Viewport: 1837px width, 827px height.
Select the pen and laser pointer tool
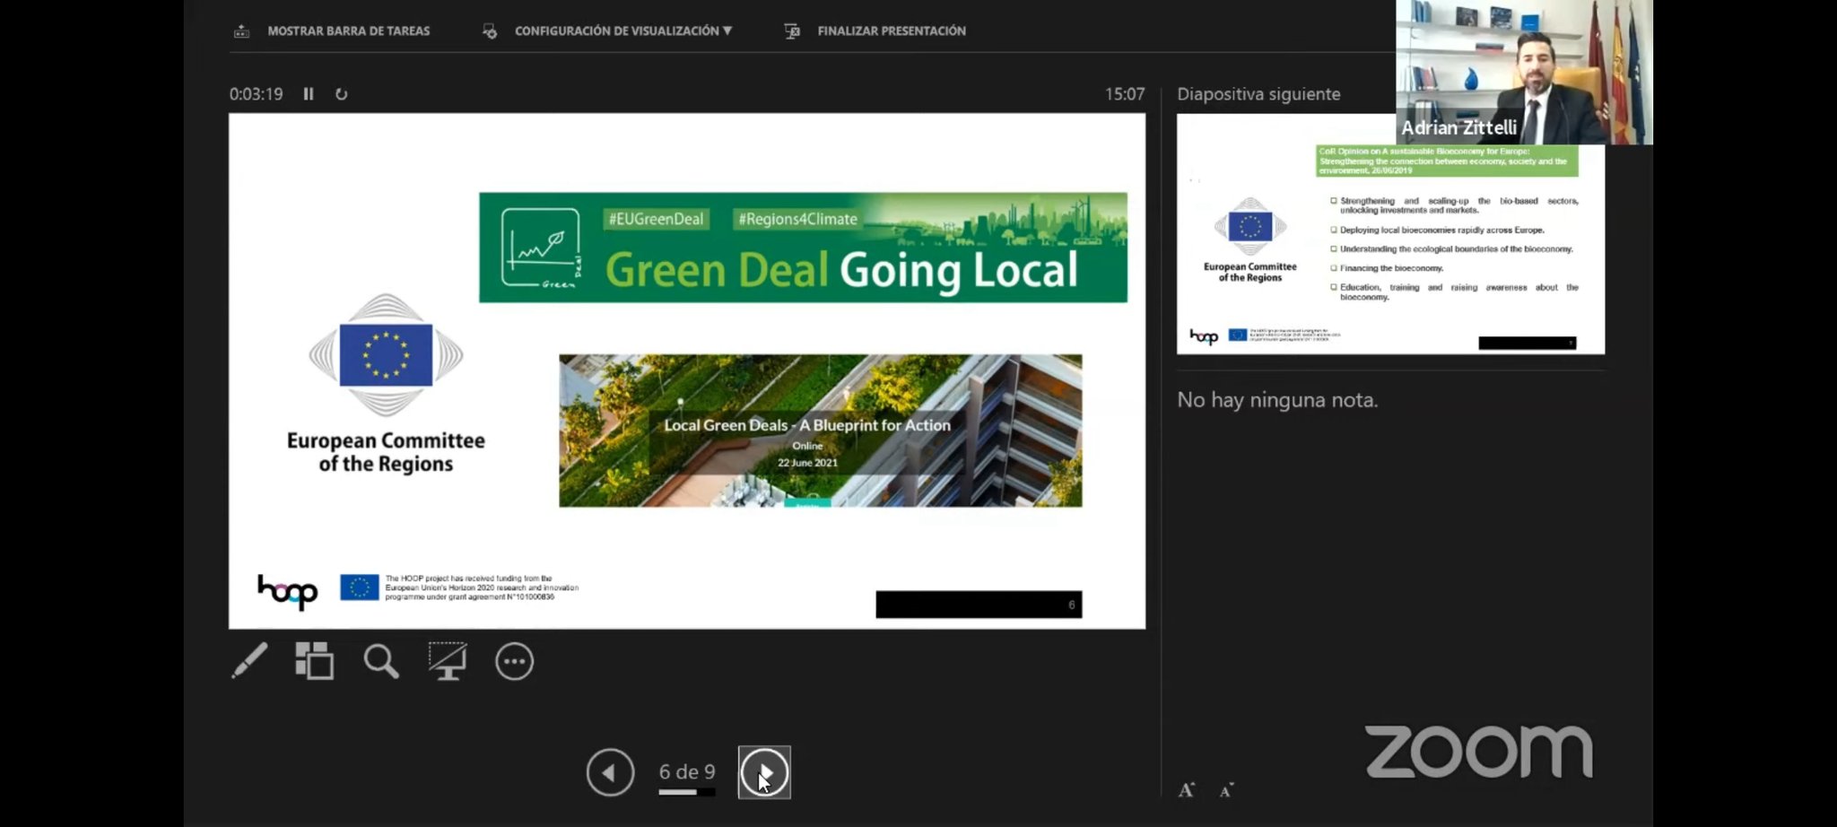[249, 662]
